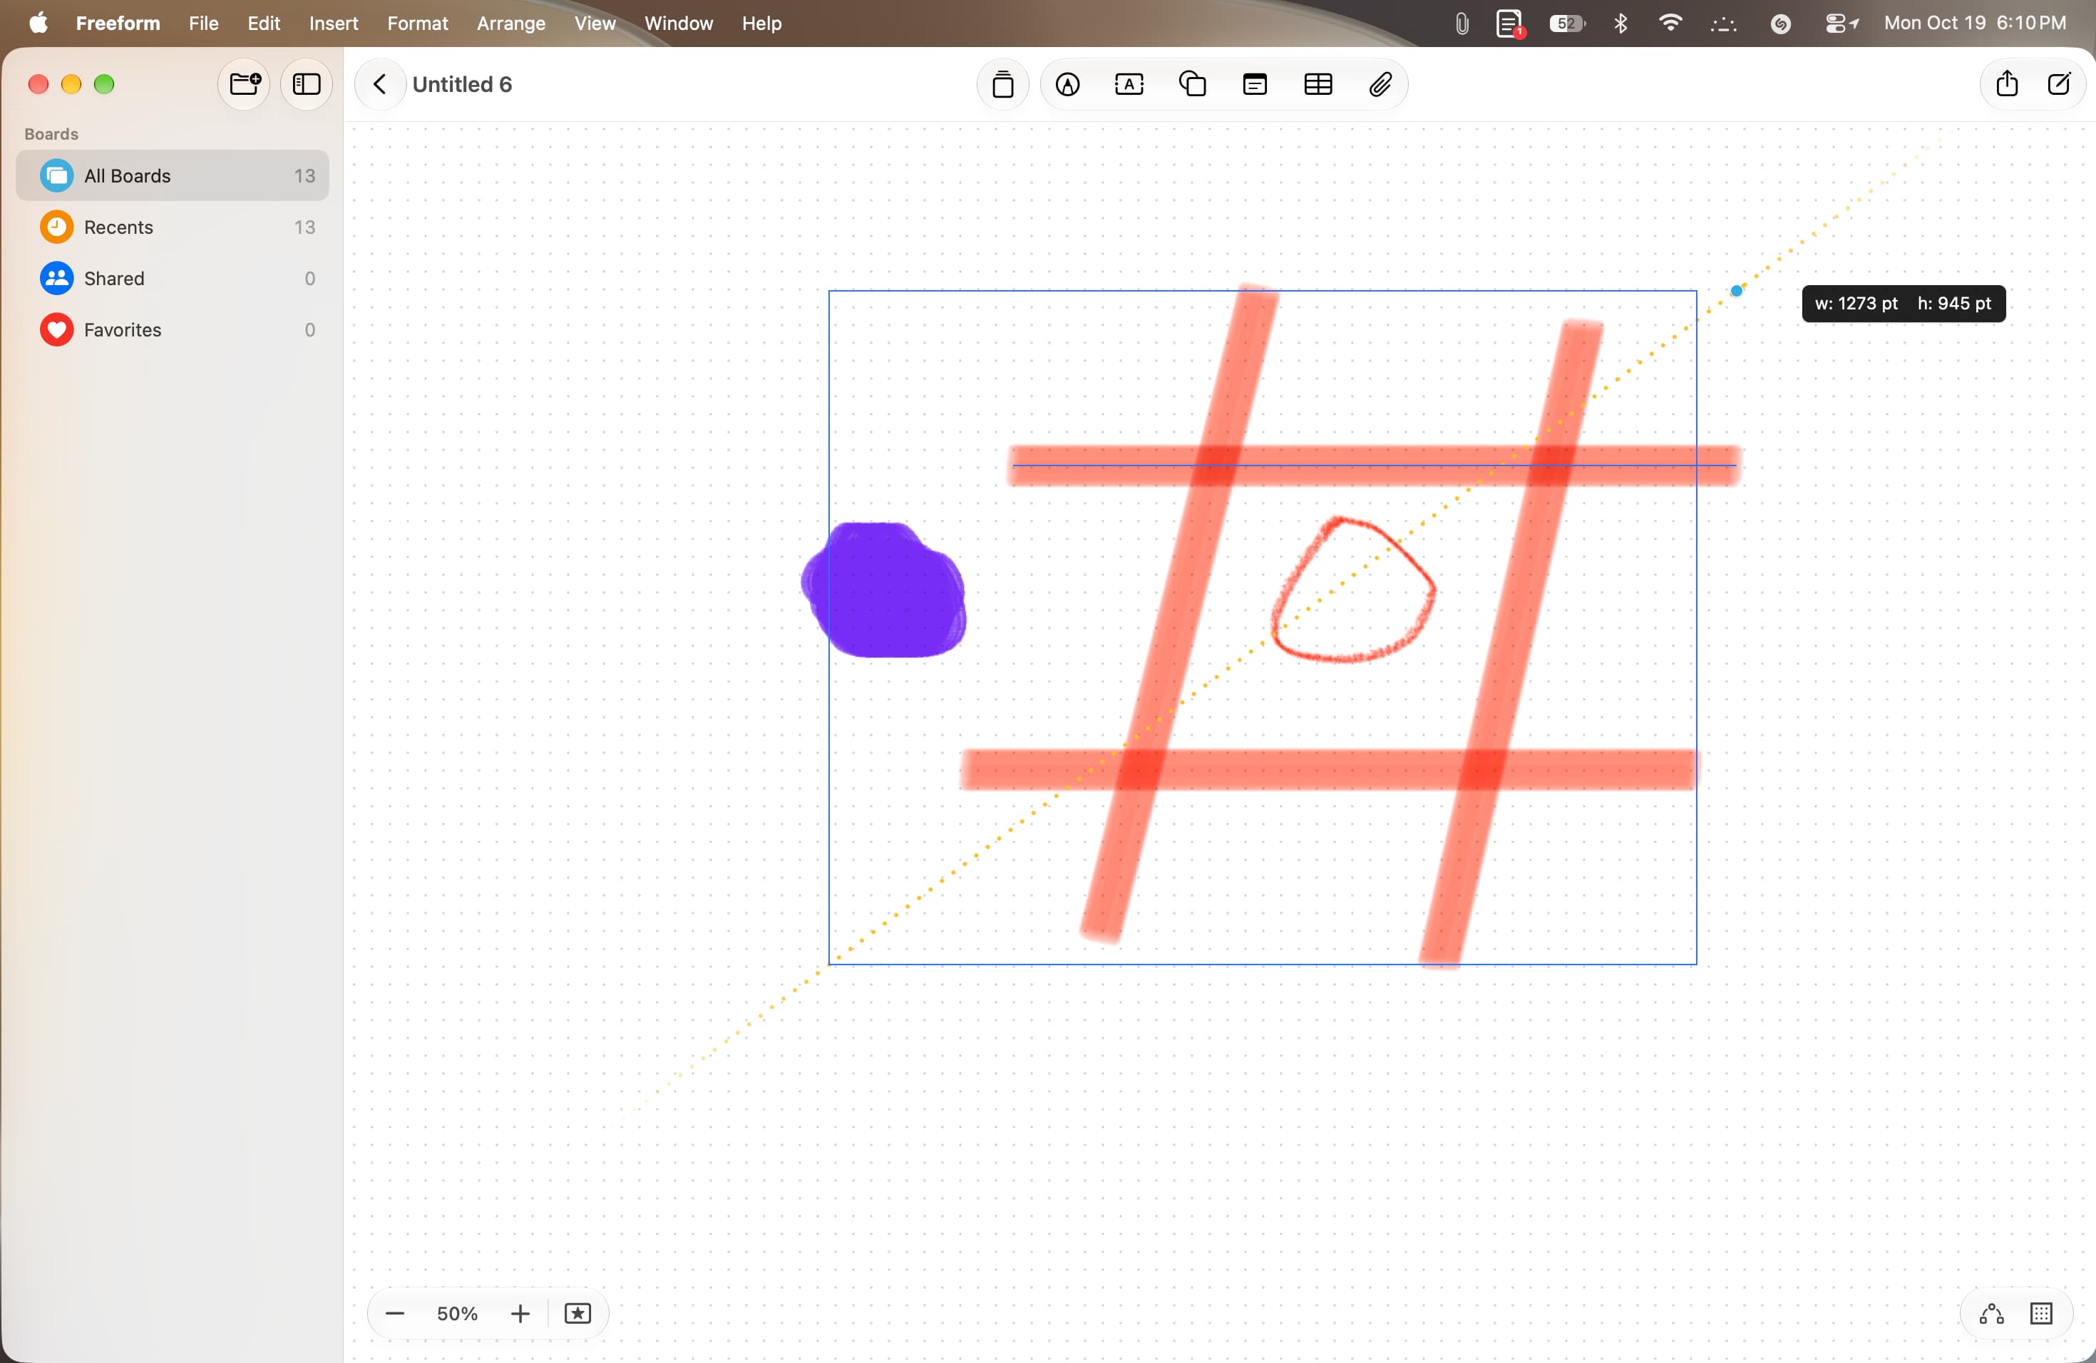Click the date and time clock
This screenshot has height=1363, width=2096.
[x=1975, y=23]
